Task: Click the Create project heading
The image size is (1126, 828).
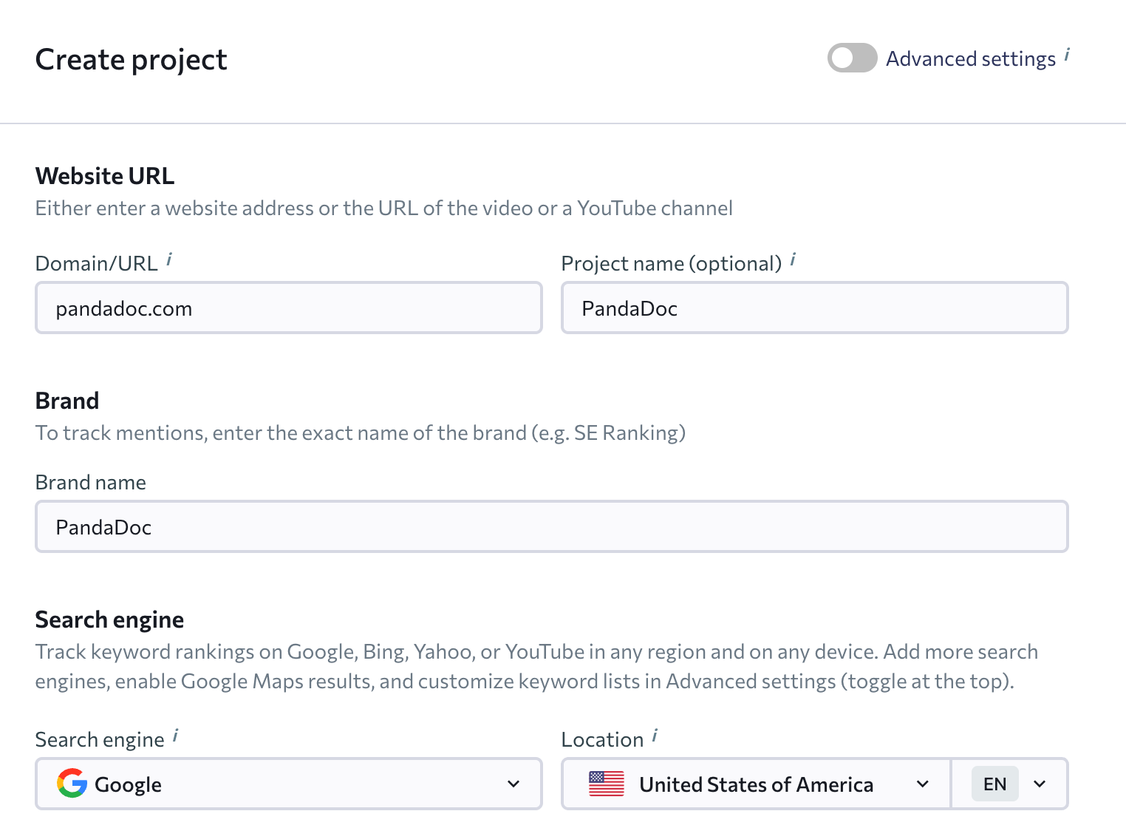Action: tap(132, 59)
